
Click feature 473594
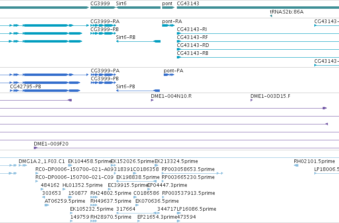click(x=178, y=221)
